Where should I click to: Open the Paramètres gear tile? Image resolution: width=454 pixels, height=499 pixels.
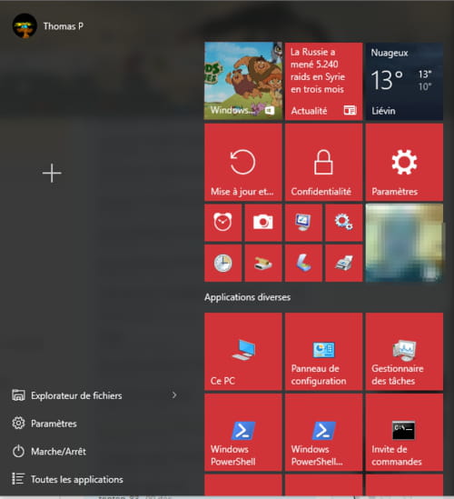click(x=404, y=163)
